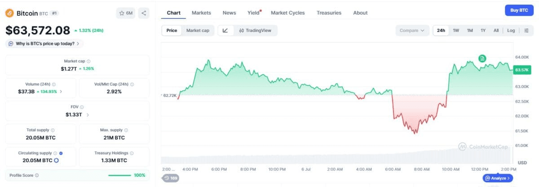The width and height of the screenshot is (539, 187).
Task: Click the Profile Score progress bar
Action: click(x=119, y=175)
